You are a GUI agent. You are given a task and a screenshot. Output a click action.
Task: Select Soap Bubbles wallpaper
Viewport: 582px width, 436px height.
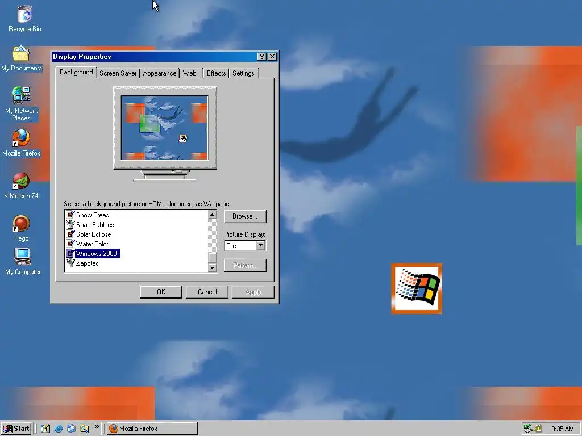(x=95, y=225)
